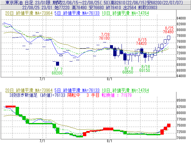Select the red 3 手目 count text

point(93,95)
